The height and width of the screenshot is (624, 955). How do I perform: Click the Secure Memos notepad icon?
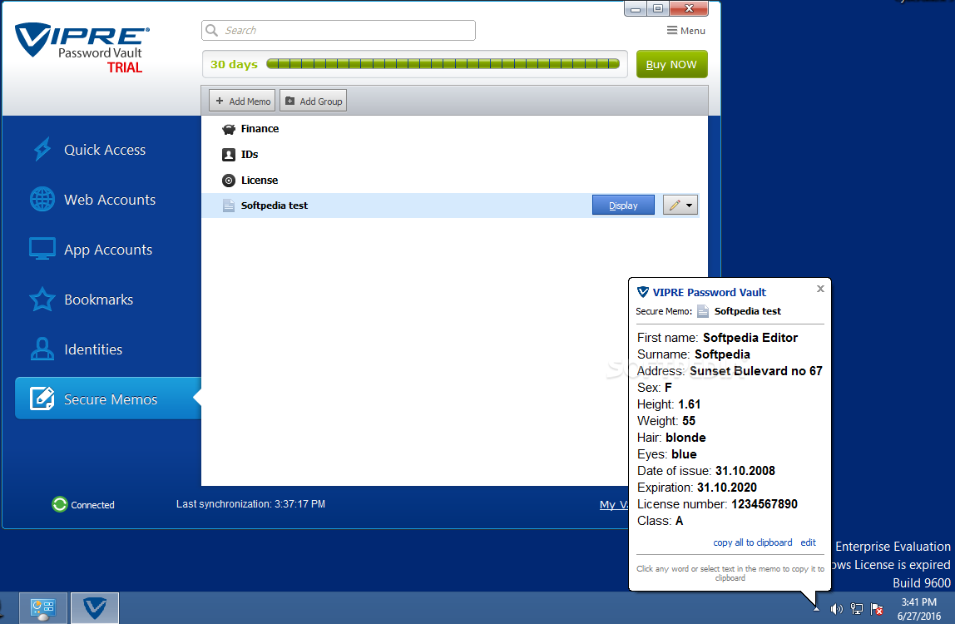tap(42, 399)
